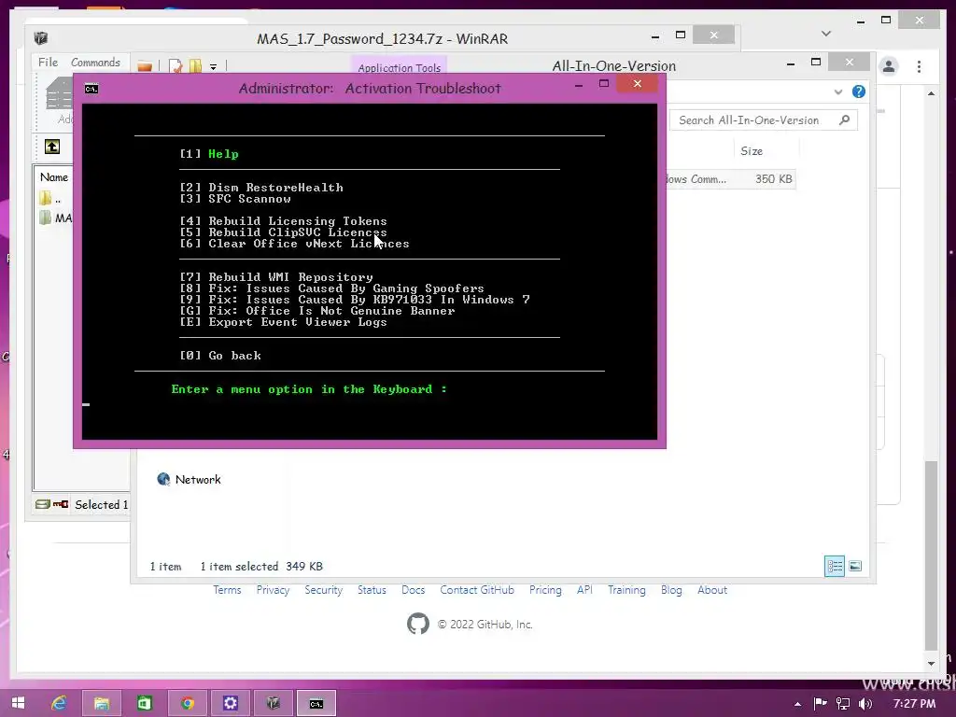Click the Search All-In-One-Version field
This screenshot has width=956, height=717.
tap(764, 120)
